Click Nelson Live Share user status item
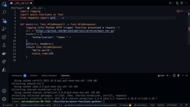Image resolution: width=190 pixels, height=107 pixels. pyautogui.click(x=125, y=105)
